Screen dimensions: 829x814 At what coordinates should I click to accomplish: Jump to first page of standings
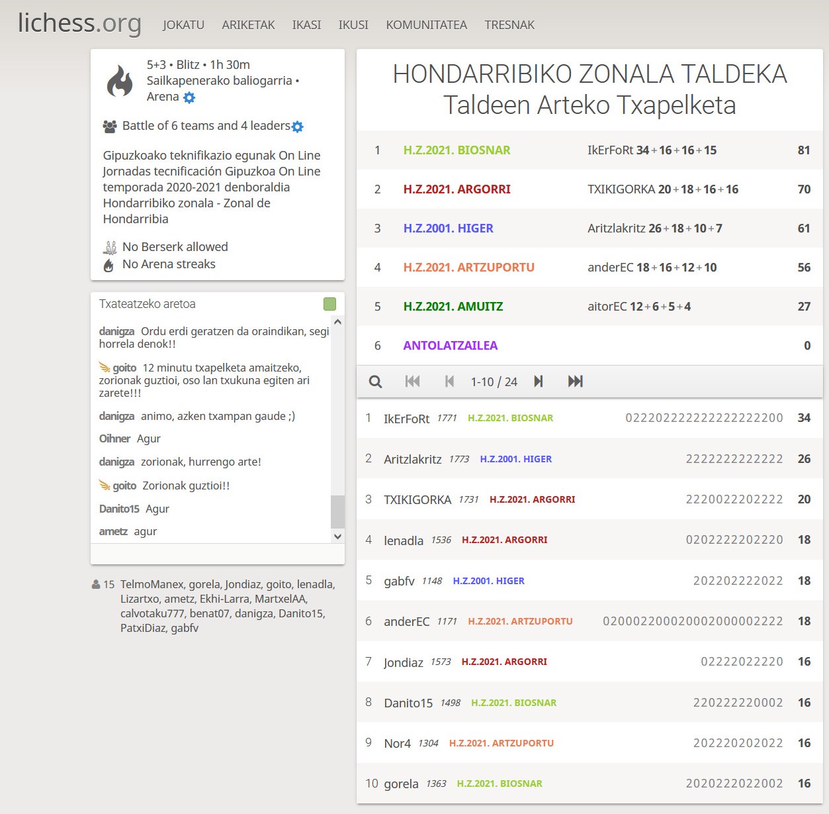click(x=412, y=382)
